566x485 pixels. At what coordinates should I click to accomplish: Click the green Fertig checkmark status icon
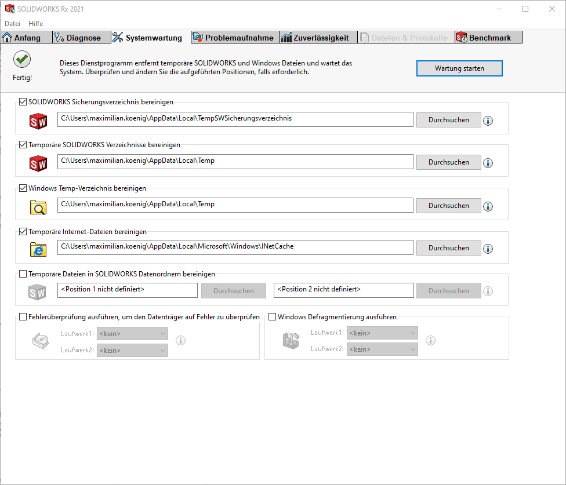click(22, 59)
